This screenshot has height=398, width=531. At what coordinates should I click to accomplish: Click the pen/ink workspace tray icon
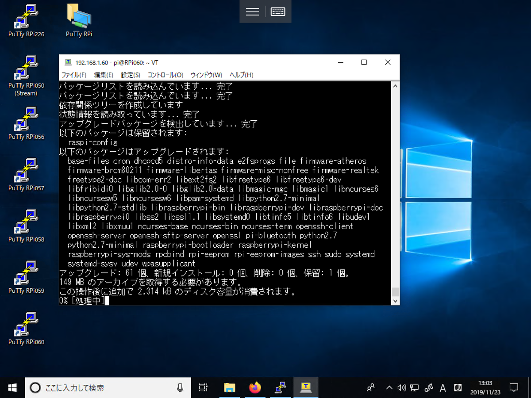coord(428,388)
